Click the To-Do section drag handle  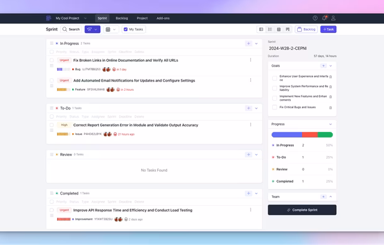pos(52,108)
